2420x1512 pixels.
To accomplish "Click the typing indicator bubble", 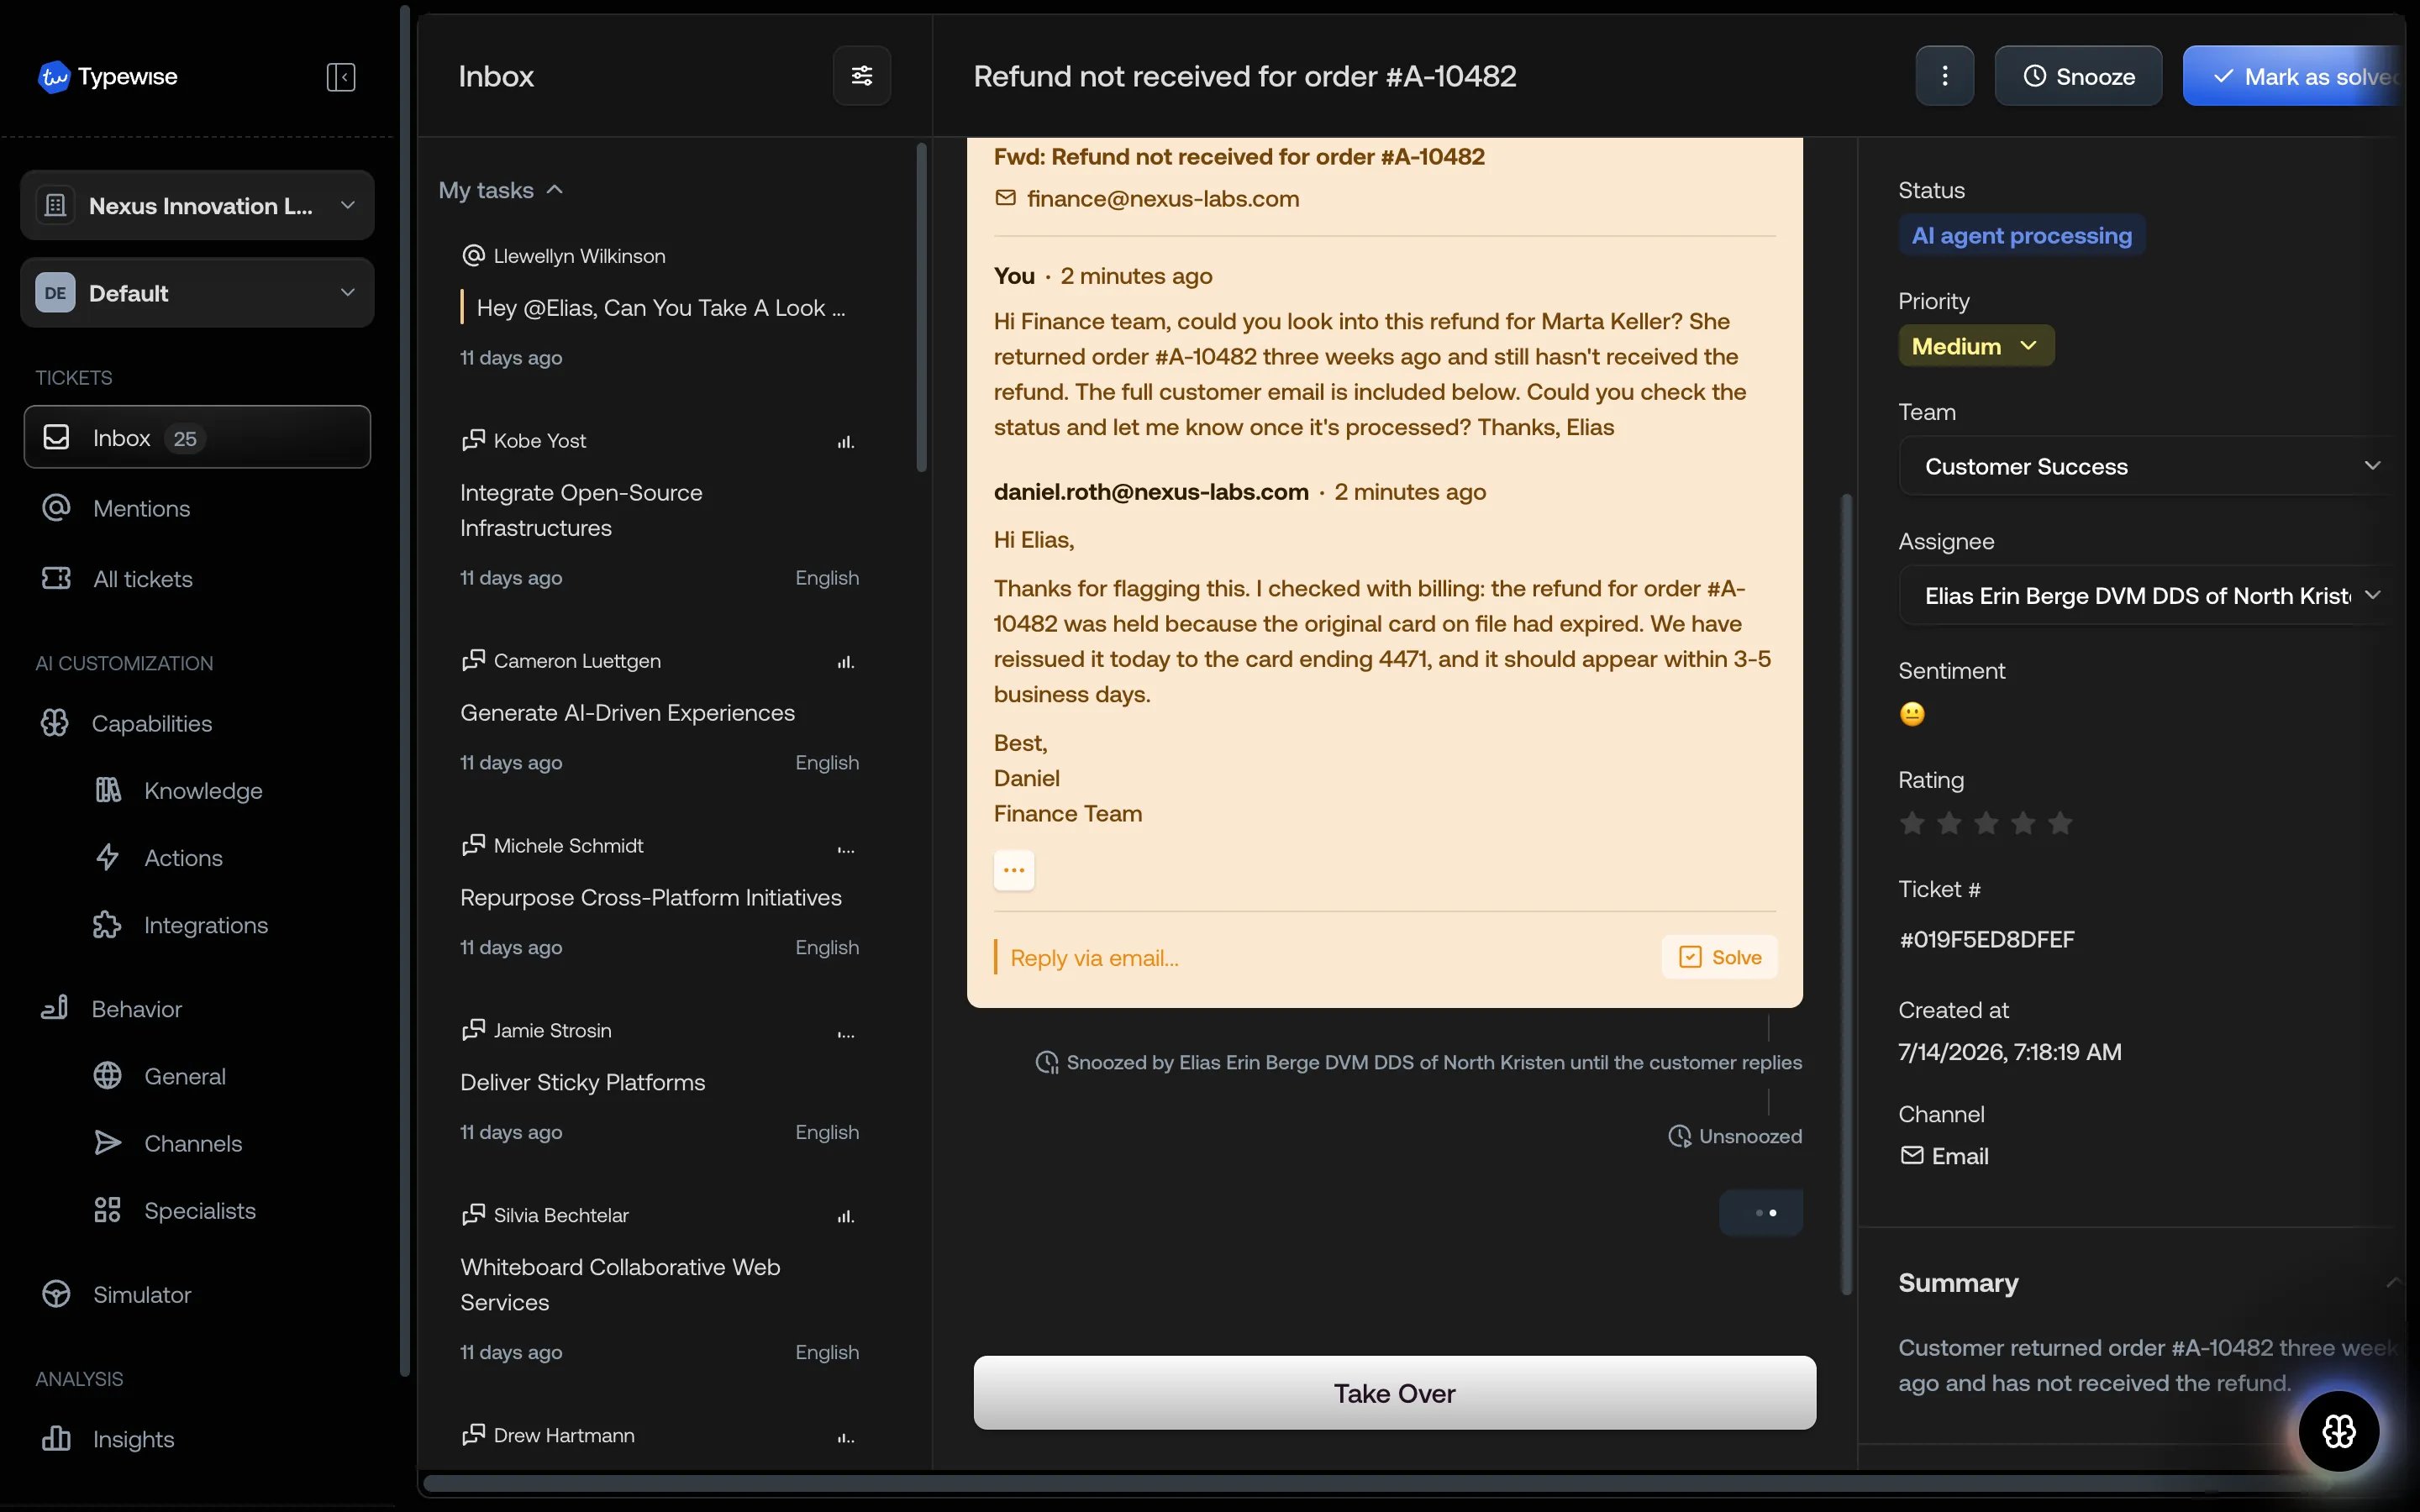I will [1760, 1212].
